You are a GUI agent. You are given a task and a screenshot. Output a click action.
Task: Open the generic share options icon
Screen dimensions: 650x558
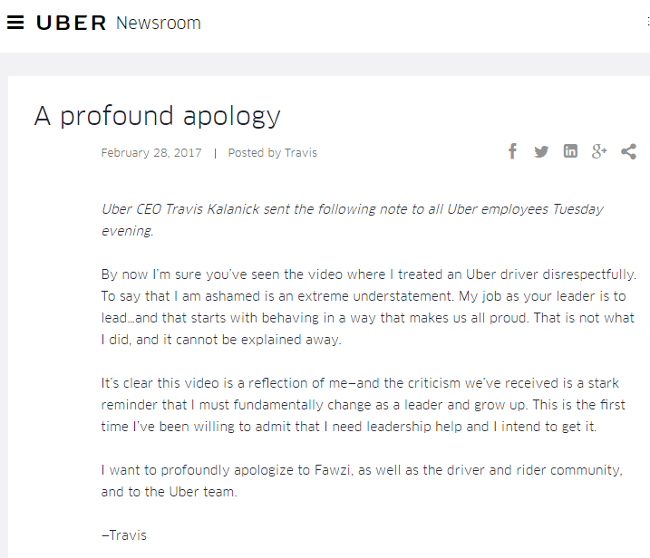[x=628, y=151]
